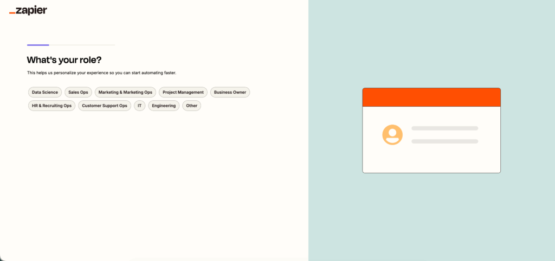
Task: Pick Marketing & Marketing Ops as role
Action: coord(125,92)
